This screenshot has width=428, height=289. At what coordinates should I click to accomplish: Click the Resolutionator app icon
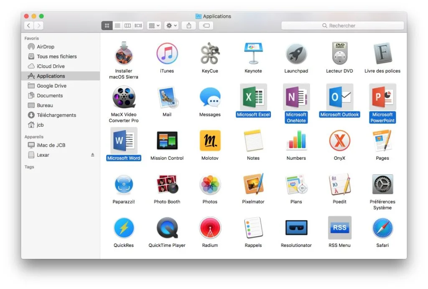[x=296, y=227]
